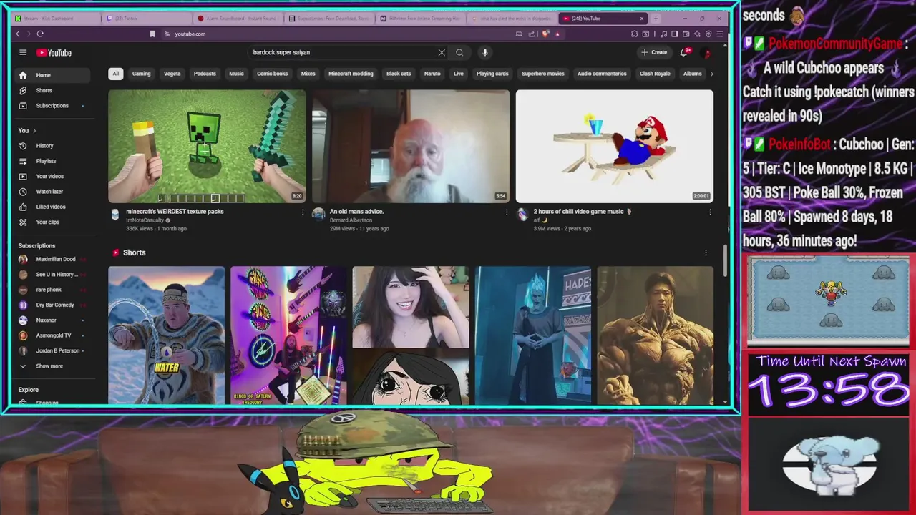This screenshot has height=515, width=916.
Task: Open Your clips in the sidebar
Action: pyautogui.click(x=54, y=222)
